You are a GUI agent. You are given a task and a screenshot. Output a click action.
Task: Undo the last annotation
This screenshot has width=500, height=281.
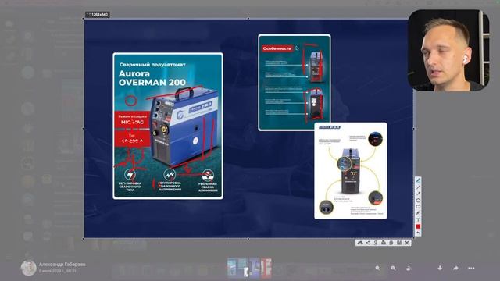418,233
